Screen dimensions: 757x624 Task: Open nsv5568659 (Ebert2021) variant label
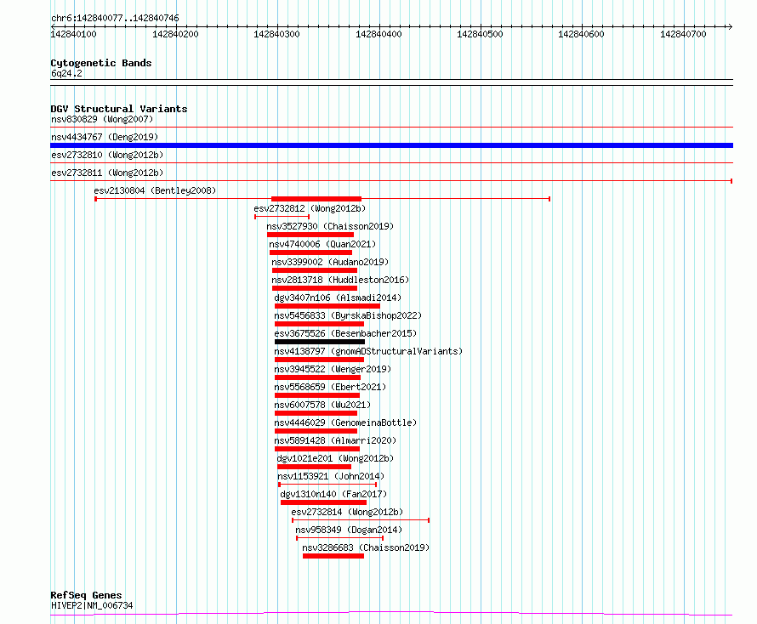pyautogui.click(x=330, y=387)
